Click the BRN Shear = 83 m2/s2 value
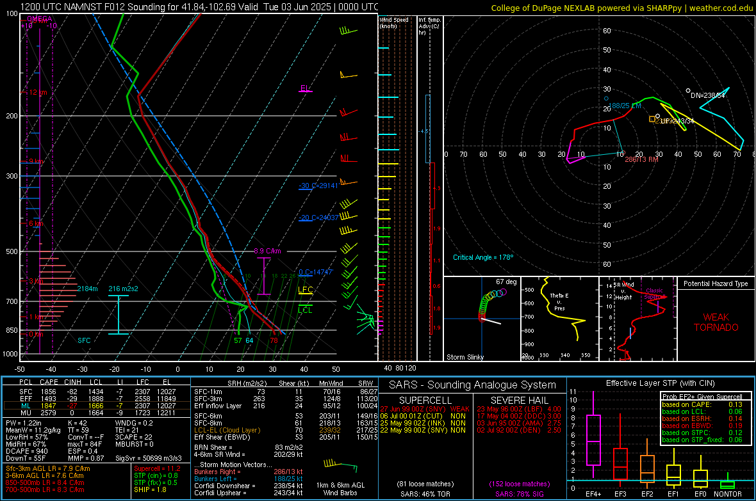 pos(249,447)
